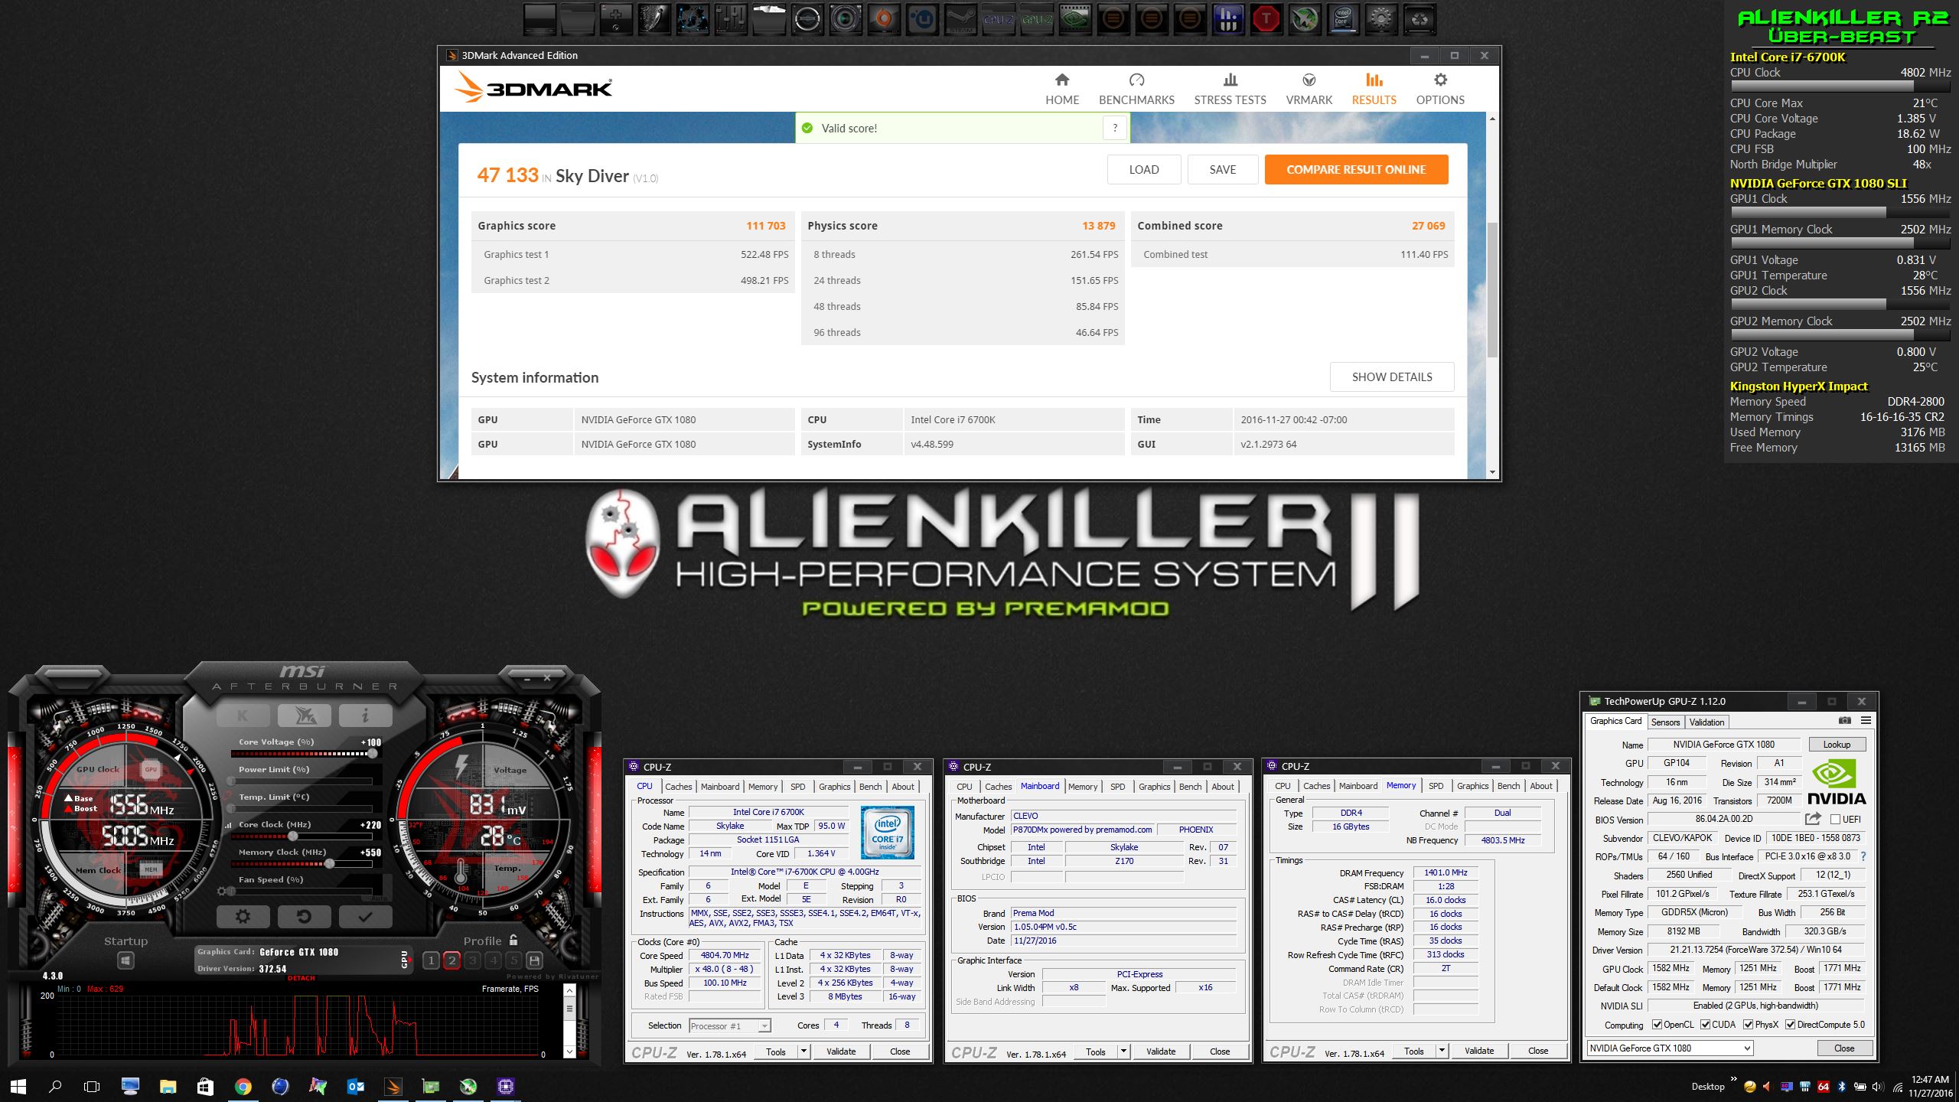
Task: Open the HWiNFO blue bars icon in dock
Action: pyautogui.click(x=1228, y=19)
